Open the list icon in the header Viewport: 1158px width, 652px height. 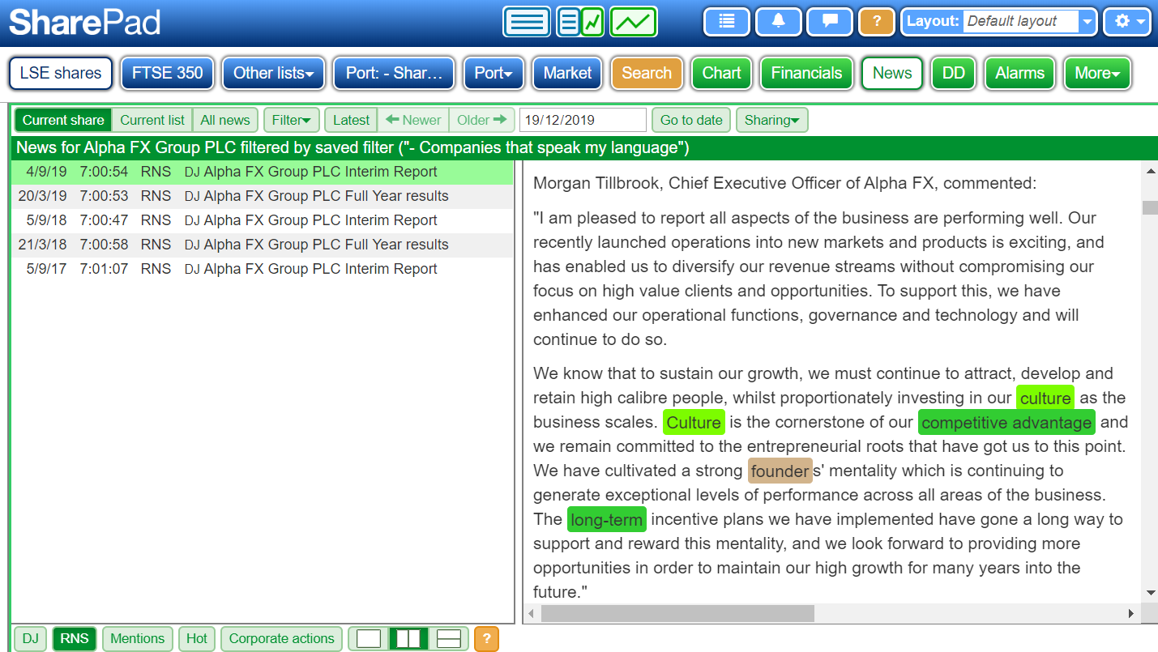(727, 22)
